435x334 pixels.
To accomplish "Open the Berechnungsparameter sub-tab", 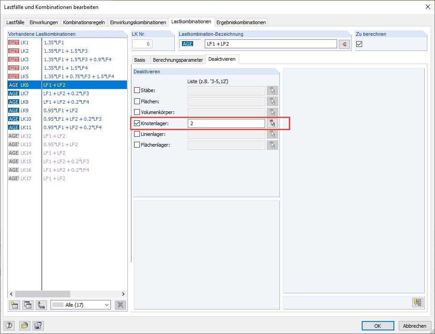I will [x=178, y=60].
